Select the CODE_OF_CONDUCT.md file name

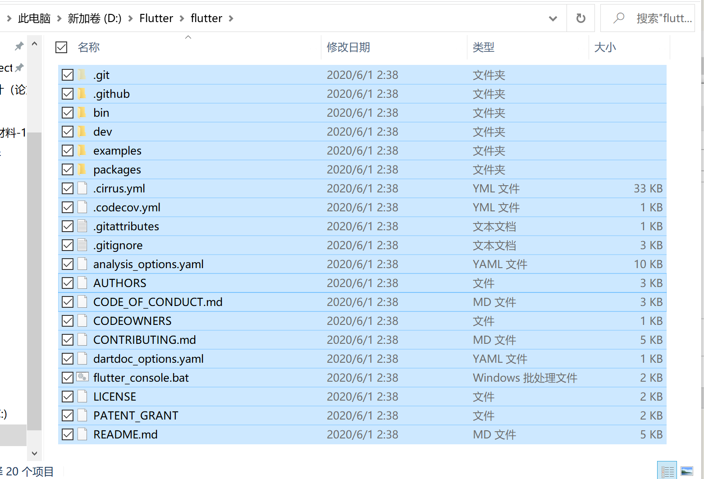pos(158,302)
